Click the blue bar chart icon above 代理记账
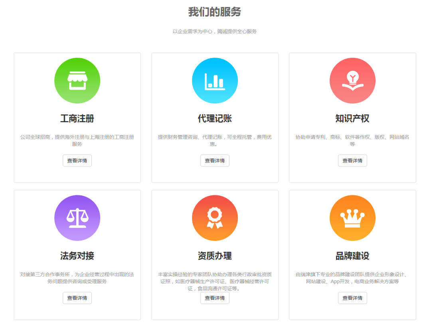431x324 pixels. (x=215, y=80)
